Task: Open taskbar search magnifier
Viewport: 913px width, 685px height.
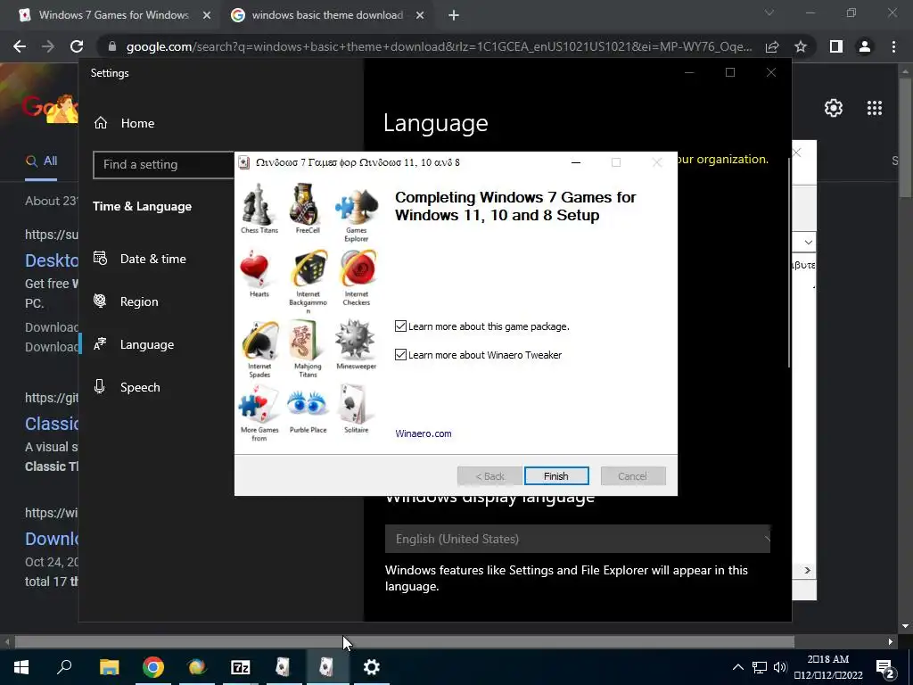Action: (x=64, y=666)
